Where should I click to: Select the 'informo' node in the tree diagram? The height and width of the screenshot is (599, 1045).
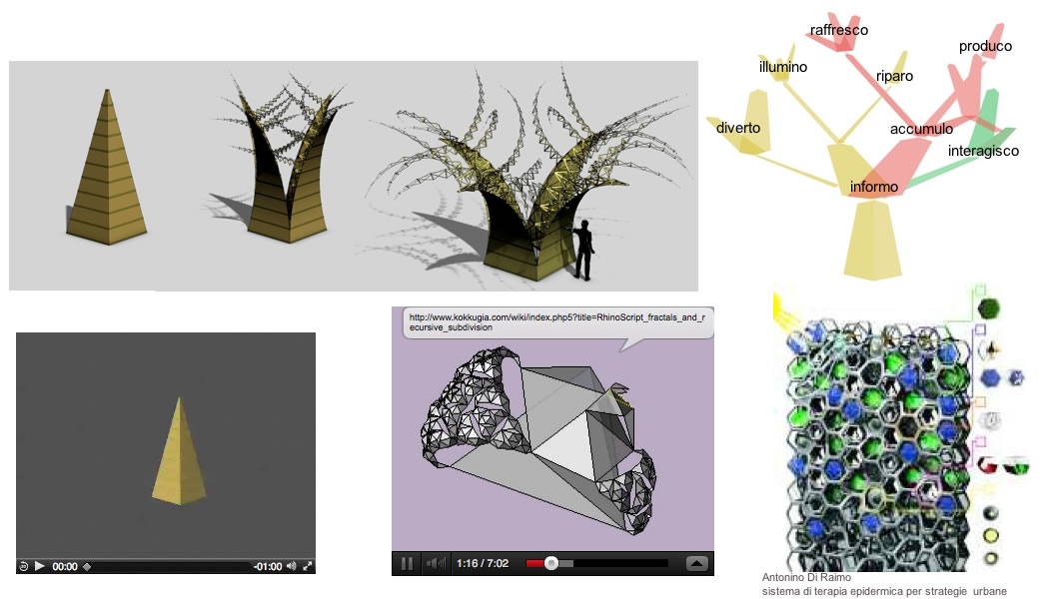point(873,187)
